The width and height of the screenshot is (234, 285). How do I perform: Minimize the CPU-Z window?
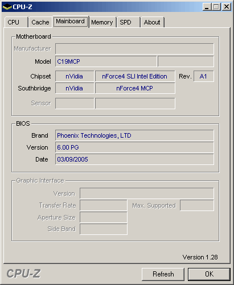coord(207,7)
